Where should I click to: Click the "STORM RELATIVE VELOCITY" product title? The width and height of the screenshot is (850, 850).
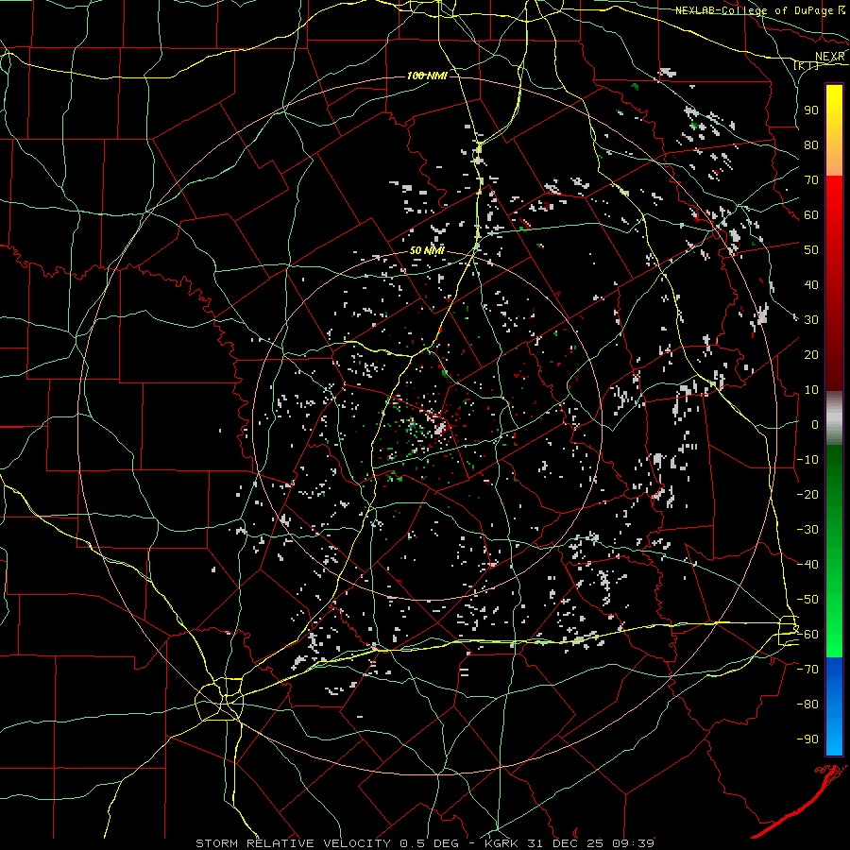click(x=293, y=843)
